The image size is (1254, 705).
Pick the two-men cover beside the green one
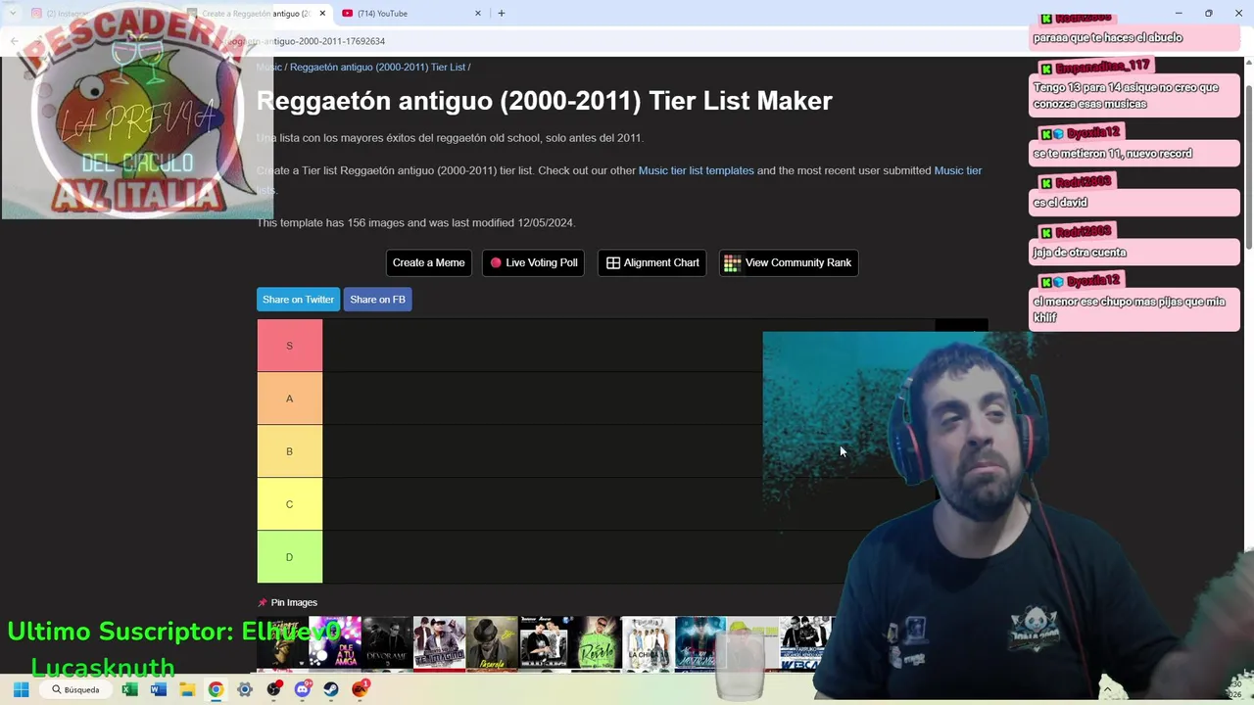coord(544,641)
